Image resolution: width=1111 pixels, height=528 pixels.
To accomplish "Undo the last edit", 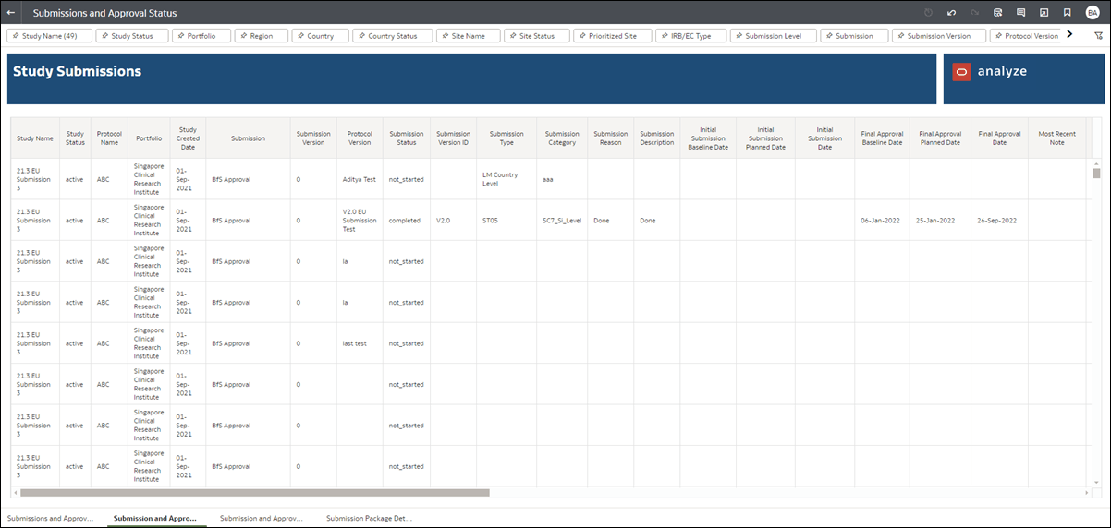I will pos(952,13).
